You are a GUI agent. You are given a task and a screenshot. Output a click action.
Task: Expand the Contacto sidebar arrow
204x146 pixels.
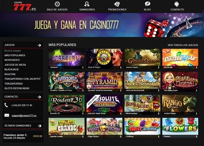[x=39, y=97]
